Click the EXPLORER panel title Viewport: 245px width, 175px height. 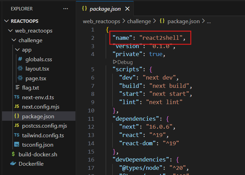22,9
